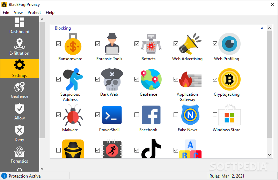The width and height of the screenshot is (278, 180).
Task: Click the Protection Active status text
Action: 25,176
